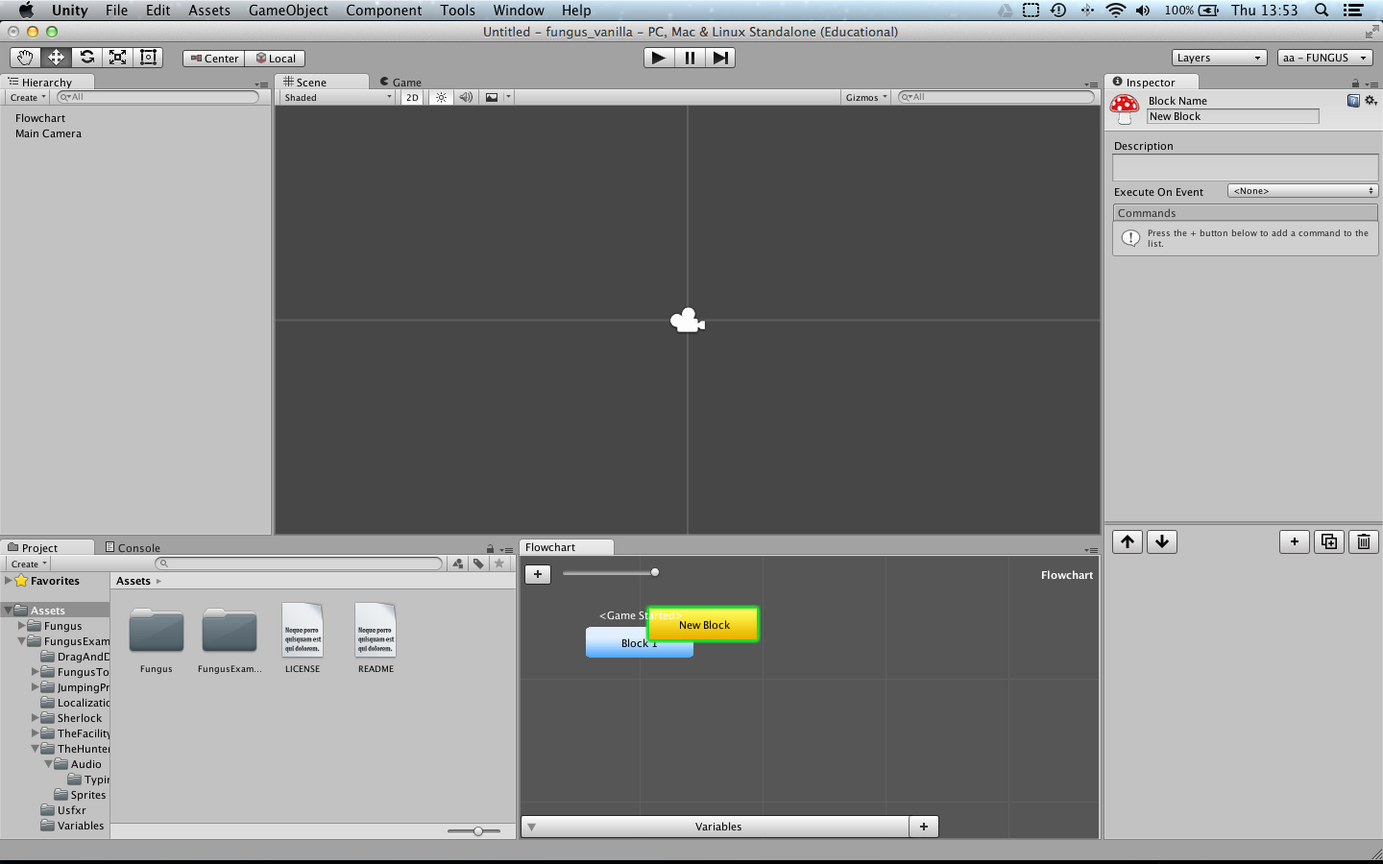Open the Fungus folder thumbnail
Screen dimensions: 1383x864
(x=157, y=631)
